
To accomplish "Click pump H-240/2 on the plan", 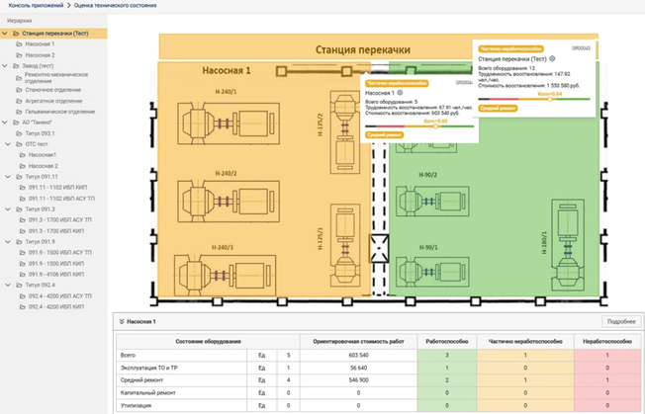I will coord(229,202).
